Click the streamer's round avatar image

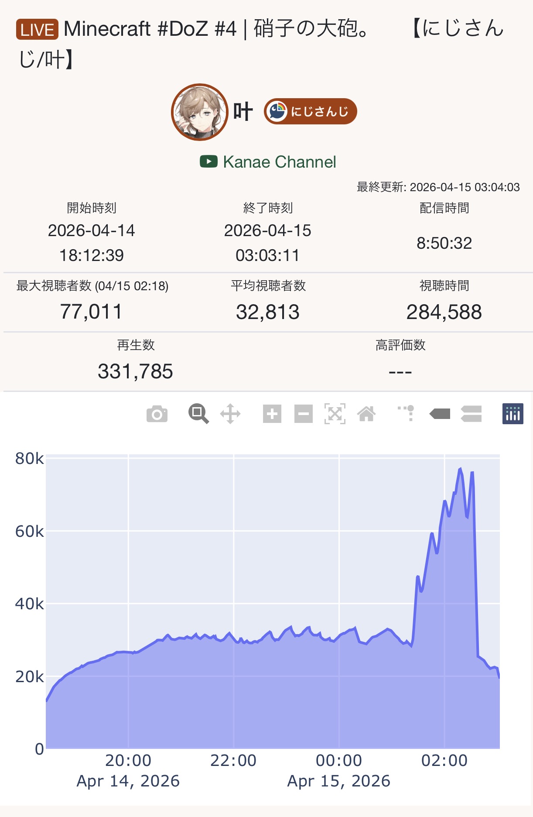tap(200, 112)
